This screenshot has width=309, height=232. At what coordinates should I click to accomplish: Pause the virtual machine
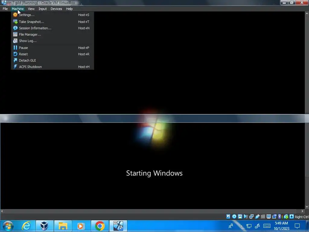click(x=52, y=47)
